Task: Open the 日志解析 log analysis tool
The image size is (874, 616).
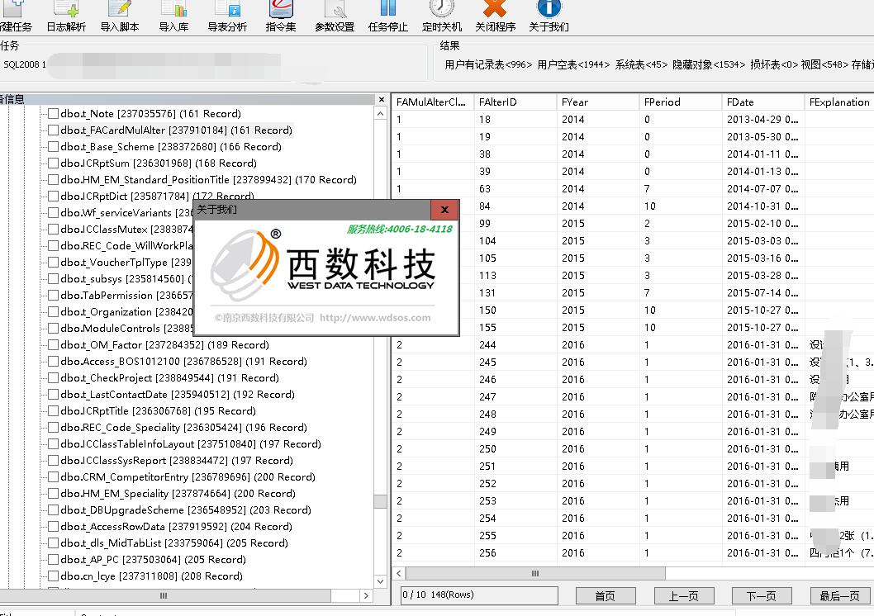Action: click(66, 17)
